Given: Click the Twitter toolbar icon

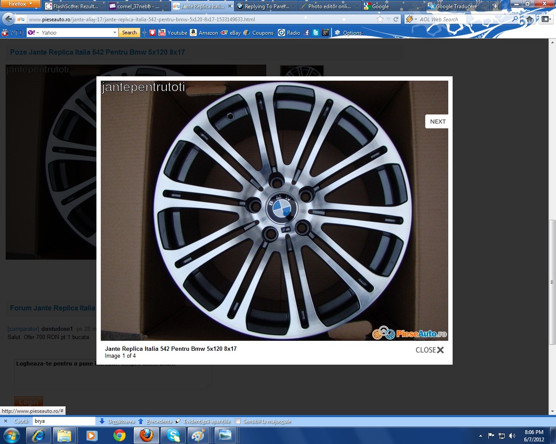Looking at the screenshot, I should 316,33.
